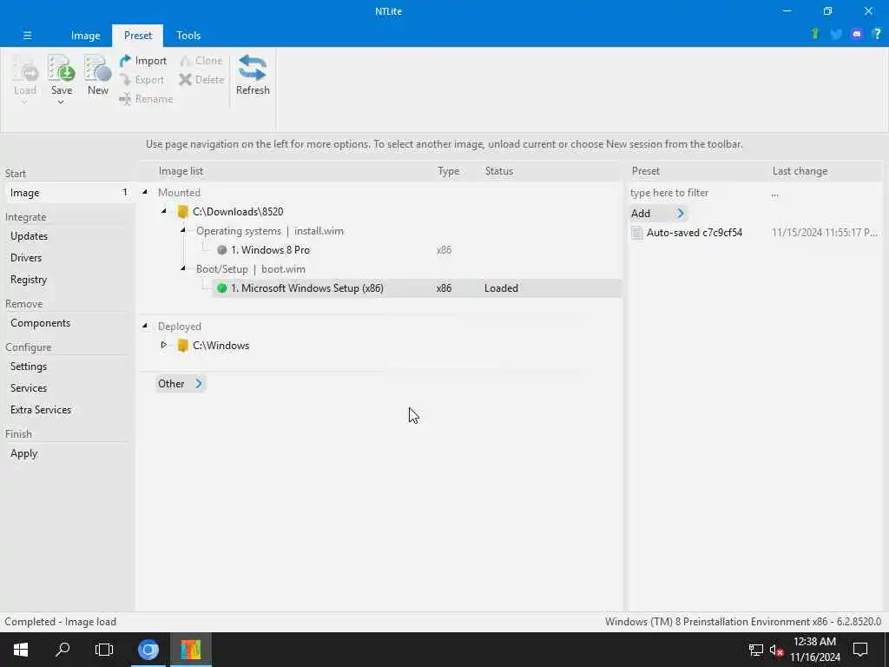Open the browser from the taskbar

148,650
